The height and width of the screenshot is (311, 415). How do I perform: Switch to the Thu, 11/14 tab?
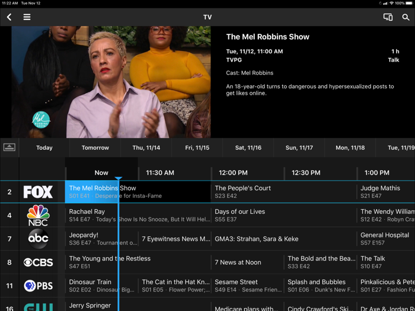[x=146, y=148]
